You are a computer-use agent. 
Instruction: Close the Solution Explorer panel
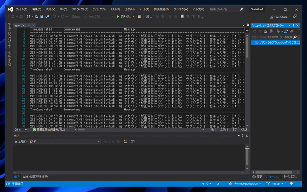[x=298, y=25]
